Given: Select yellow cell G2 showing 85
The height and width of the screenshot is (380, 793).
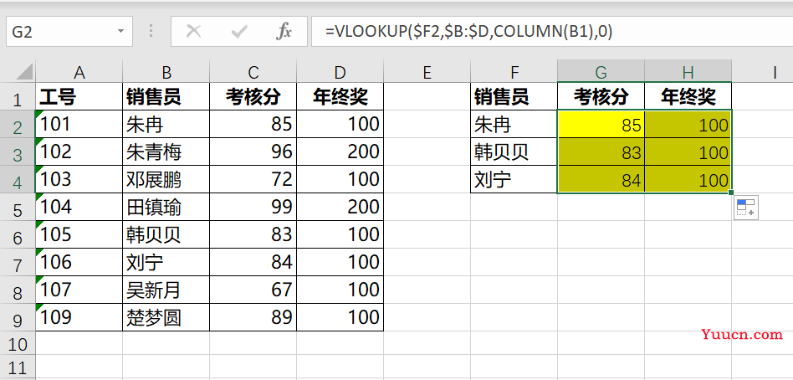Looking at the screenshot, I should pyautogui.click(x=601, y=124).
